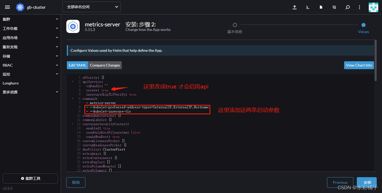Screen dimensions: 382x193
Task: Download the kubeconfig file icon
Action: (x=321, y=7)
